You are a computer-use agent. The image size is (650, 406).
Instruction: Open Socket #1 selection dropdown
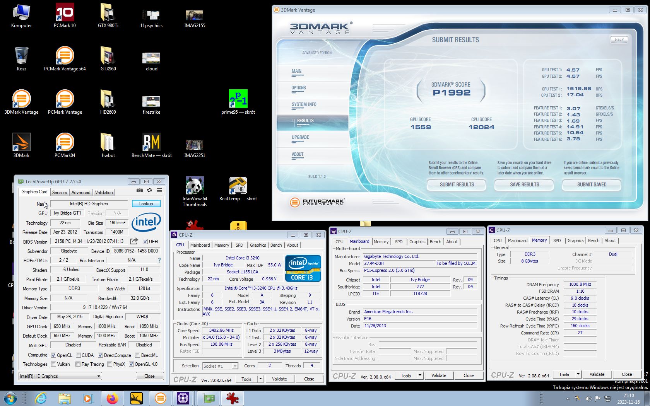tap(220, 366)
